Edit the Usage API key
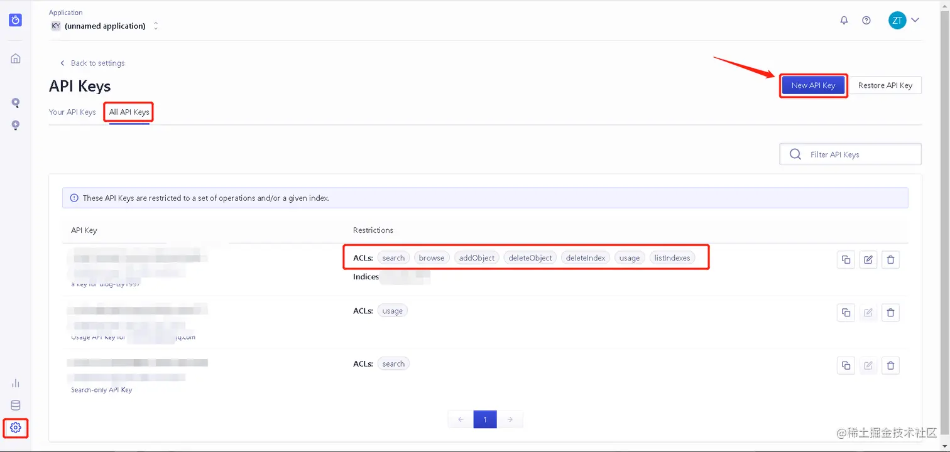The width and height of the screenshot is (950, 452). [x=868, y=313]
